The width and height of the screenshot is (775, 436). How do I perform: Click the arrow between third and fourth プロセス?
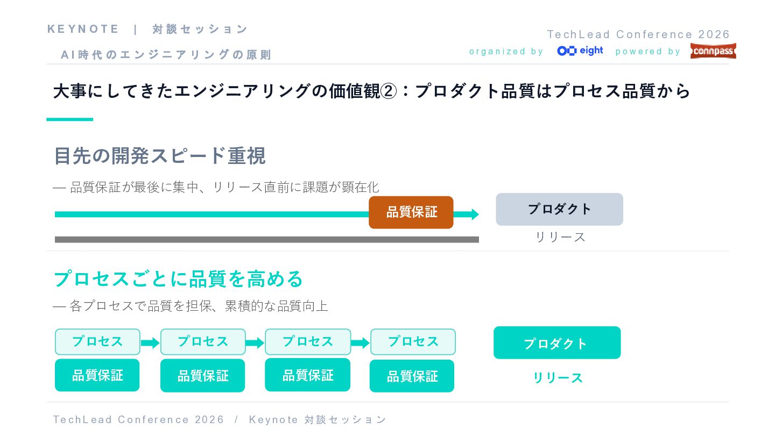[x=360, y=342]
